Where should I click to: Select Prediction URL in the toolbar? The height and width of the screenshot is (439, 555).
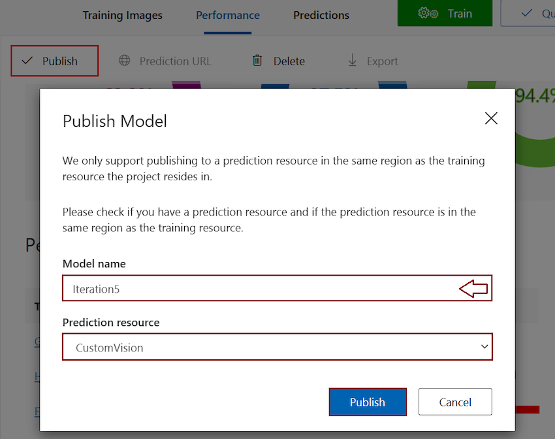click(x=165, y=61)
